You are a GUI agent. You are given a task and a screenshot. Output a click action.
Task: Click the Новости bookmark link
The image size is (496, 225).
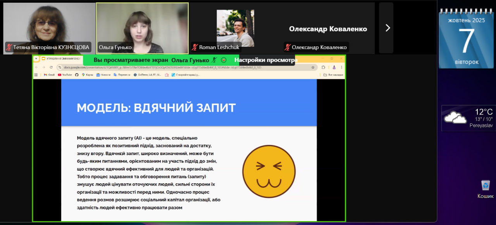(103, 75)
